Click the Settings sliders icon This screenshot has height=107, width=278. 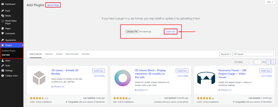point(3,71)
